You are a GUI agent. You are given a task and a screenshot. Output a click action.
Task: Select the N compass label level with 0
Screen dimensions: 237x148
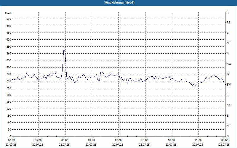[x=228, y=136]
